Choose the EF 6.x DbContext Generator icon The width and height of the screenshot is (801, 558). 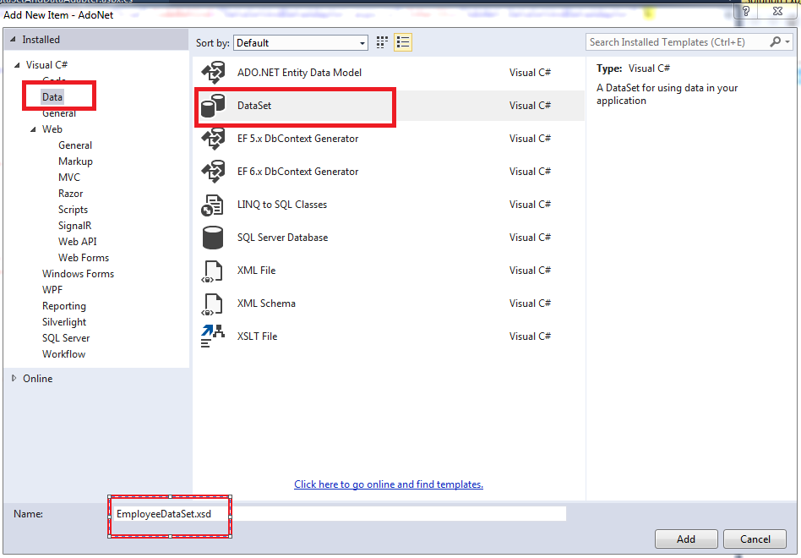point(213,172)
